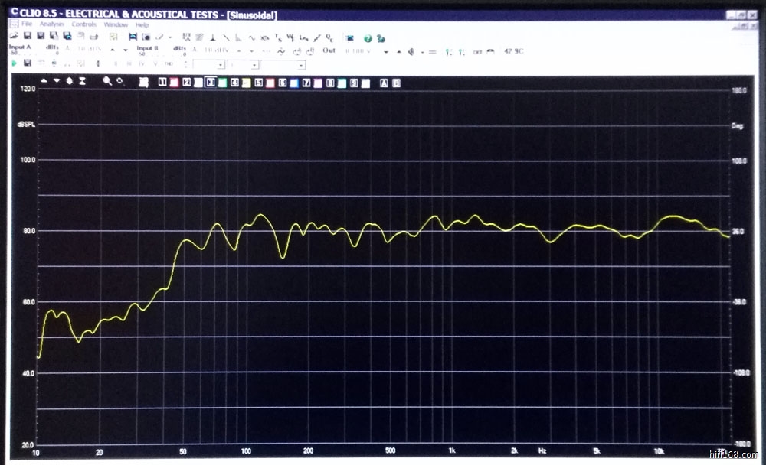
Task: Shift the curve up with the up arrow
Action: pos(44,81)
